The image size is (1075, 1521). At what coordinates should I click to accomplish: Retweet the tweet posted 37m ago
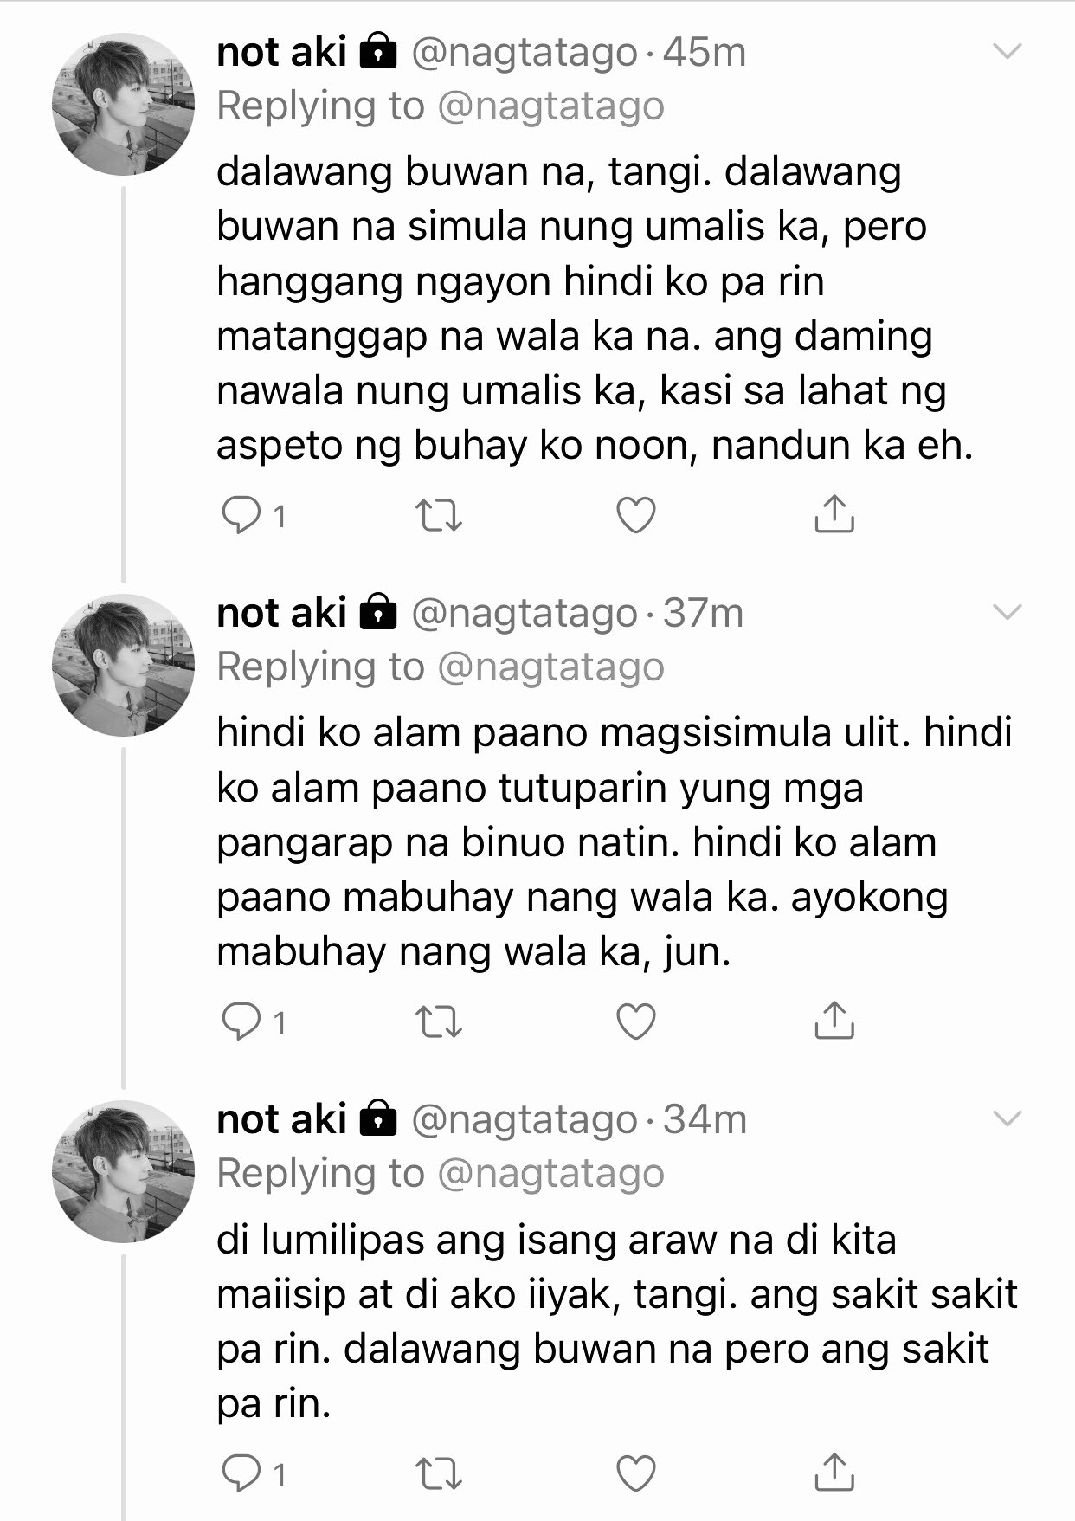[439, 1023]
